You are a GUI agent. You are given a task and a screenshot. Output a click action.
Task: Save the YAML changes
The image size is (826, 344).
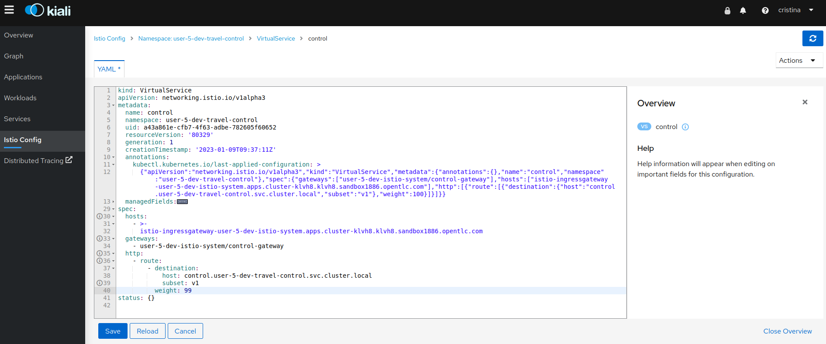[x=112, y=331]
